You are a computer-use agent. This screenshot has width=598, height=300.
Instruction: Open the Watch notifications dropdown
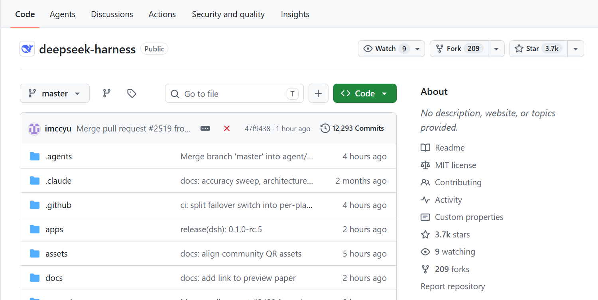click(391, 49)
